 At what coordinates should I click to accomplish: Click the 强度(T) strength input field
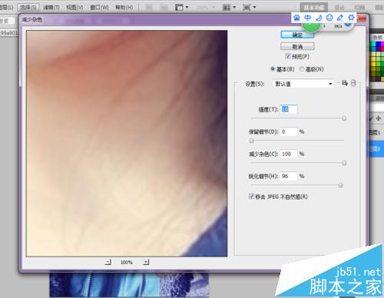(289, 110)
